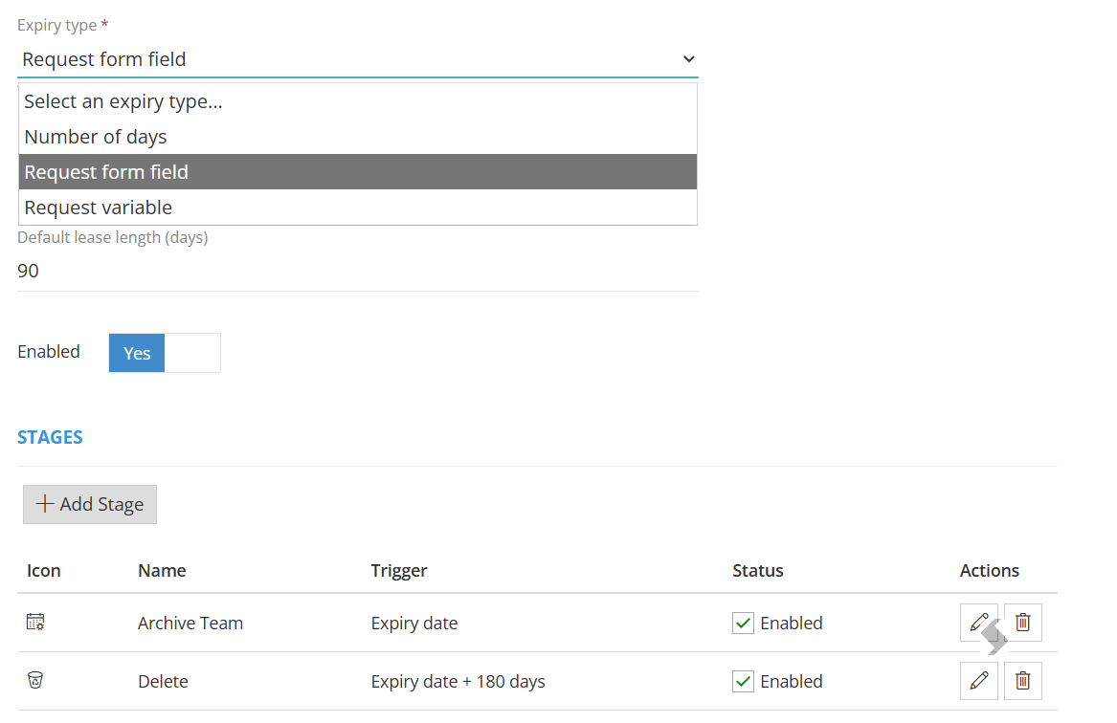The image size is (1117, 723).
Task: Click the Status column header
Action: 758,571
